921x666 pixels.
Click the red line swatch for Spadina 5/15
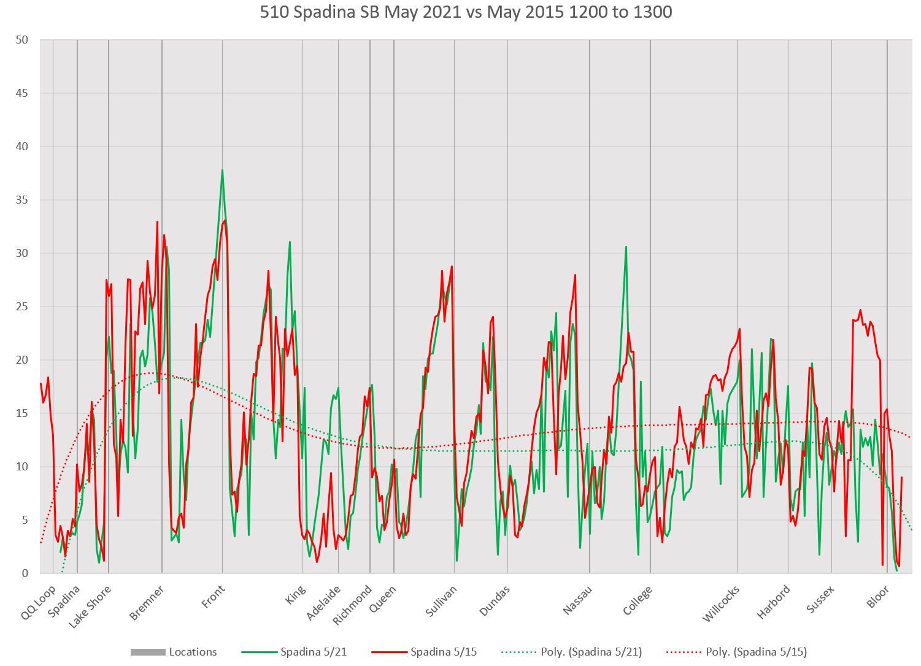pos(390,652)
